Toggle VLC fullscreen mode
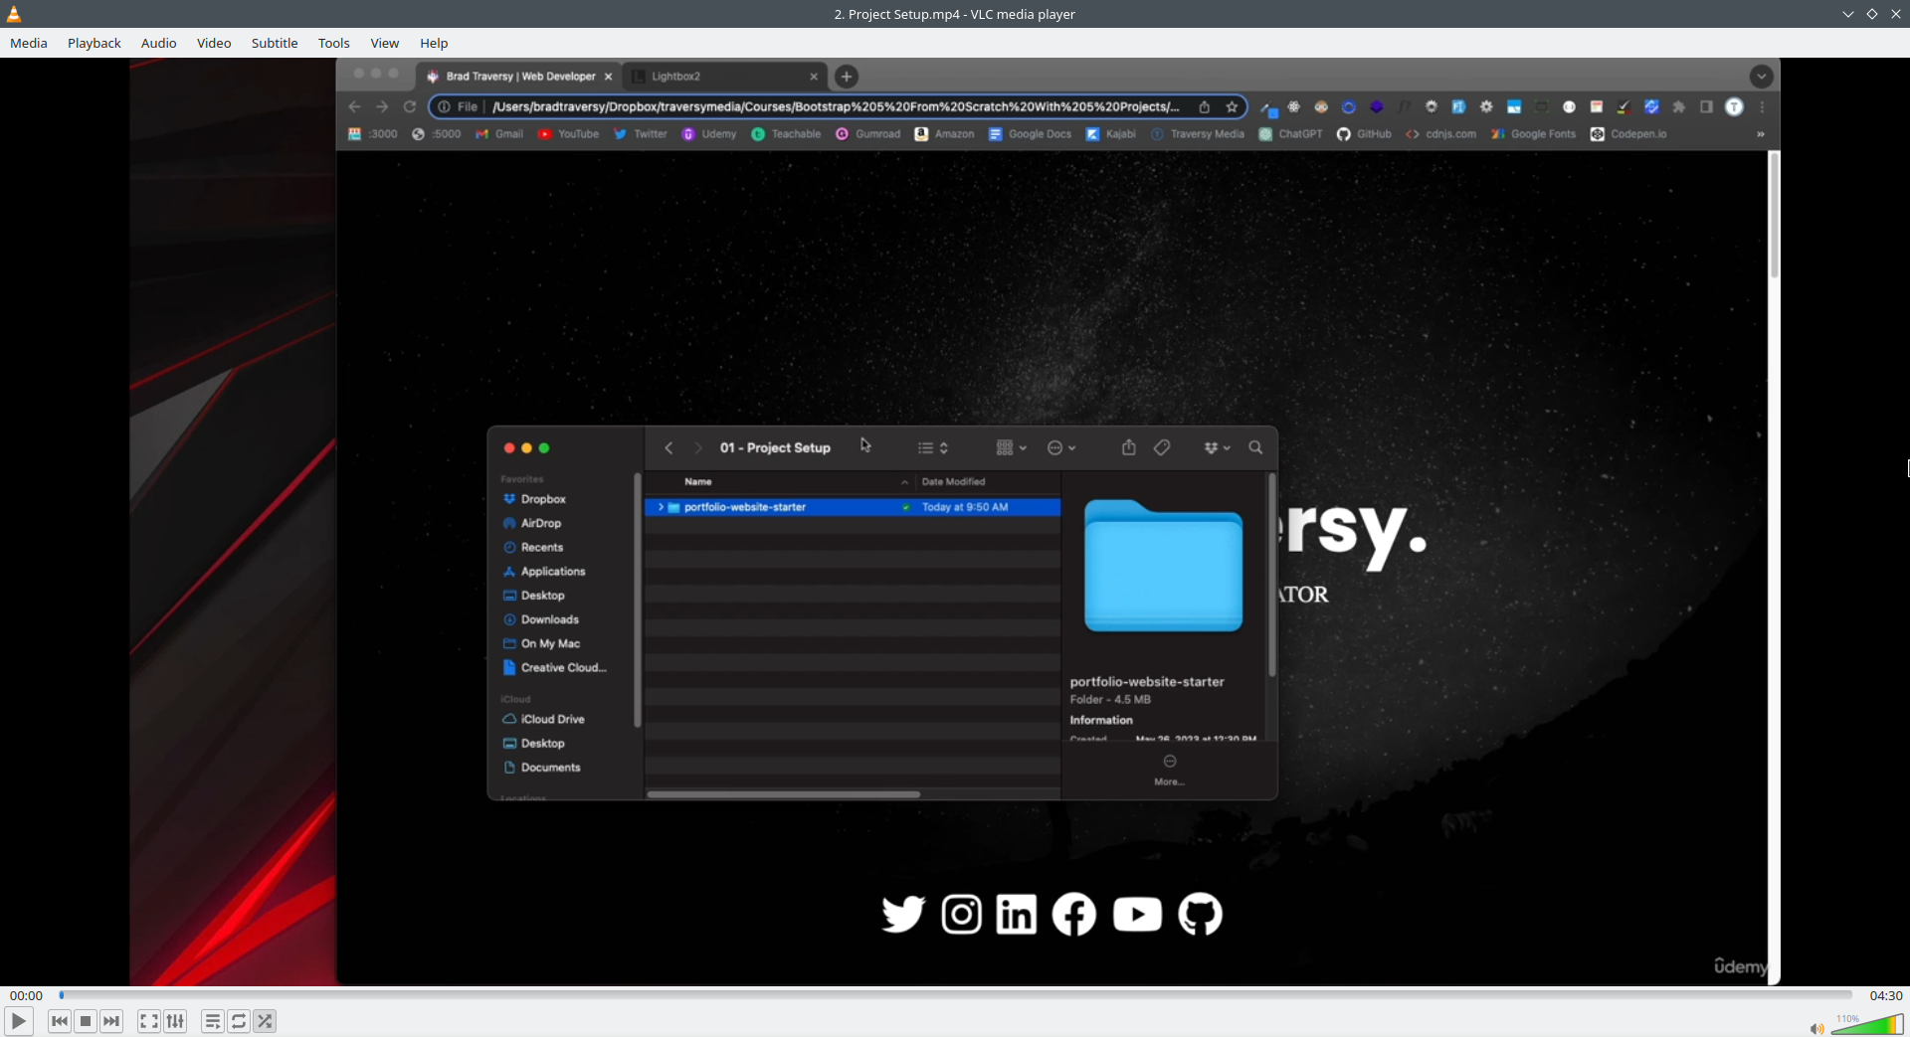 pyautogui.click(x=149, y=1021)
